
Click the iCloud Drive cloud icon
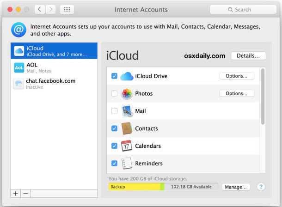[x=127, y=76]
